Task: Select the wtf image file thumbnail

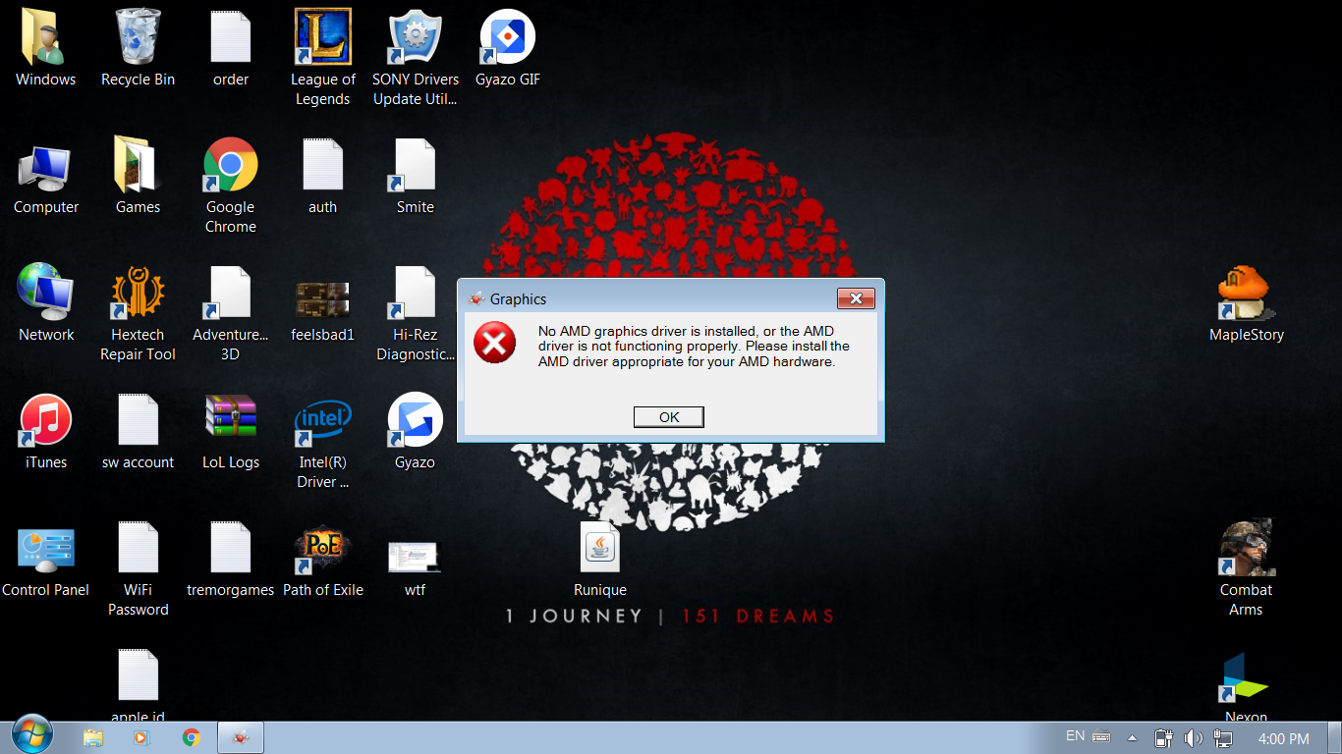Action: (416, 559)
